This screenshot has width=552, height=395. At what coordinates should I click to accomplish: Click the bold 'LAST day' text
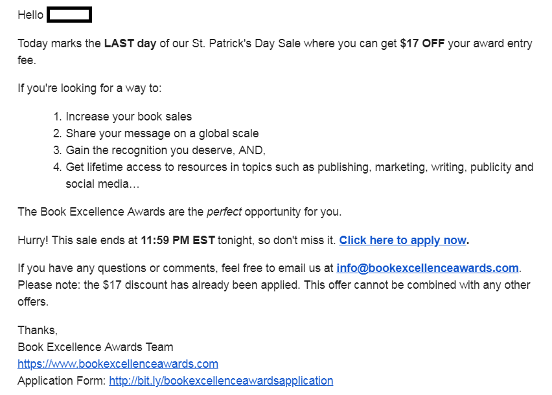pos(130,44)
